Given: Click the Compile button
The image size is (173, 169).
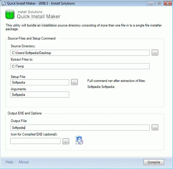Looking at the screenshot, I should point(154,162).
